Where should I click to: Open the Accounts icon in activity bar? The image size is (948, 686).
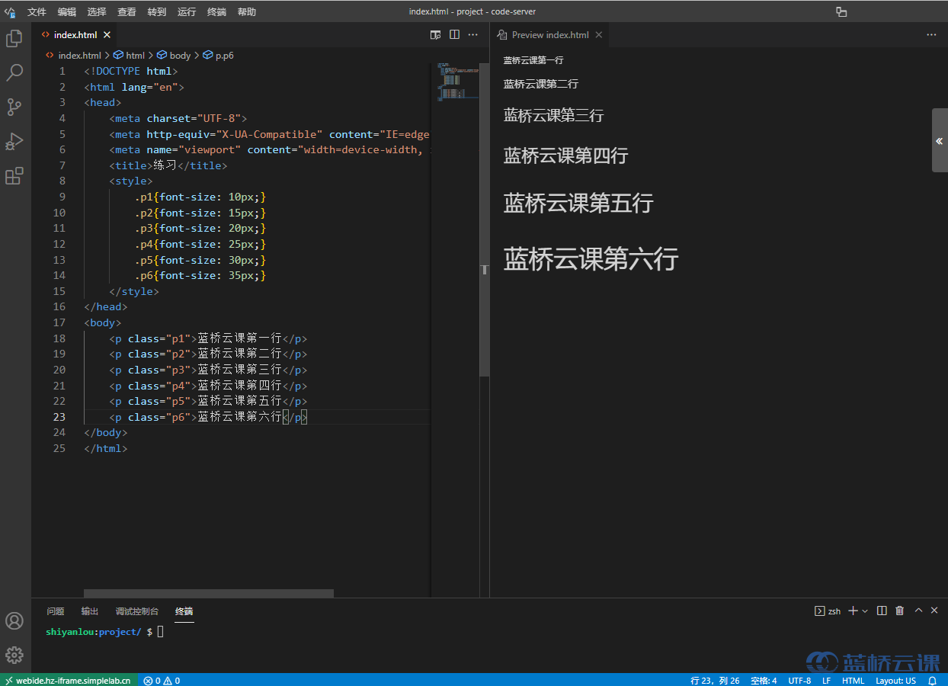tap(14, 620)
